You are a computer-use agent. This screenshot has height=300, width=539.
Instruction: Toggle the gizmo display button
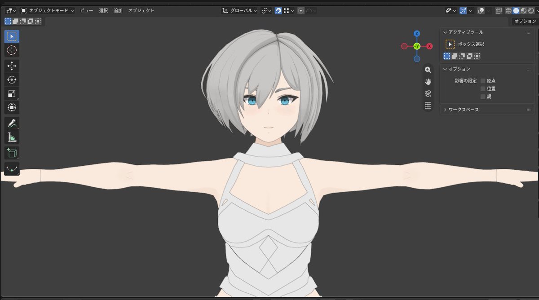point(463,10)
